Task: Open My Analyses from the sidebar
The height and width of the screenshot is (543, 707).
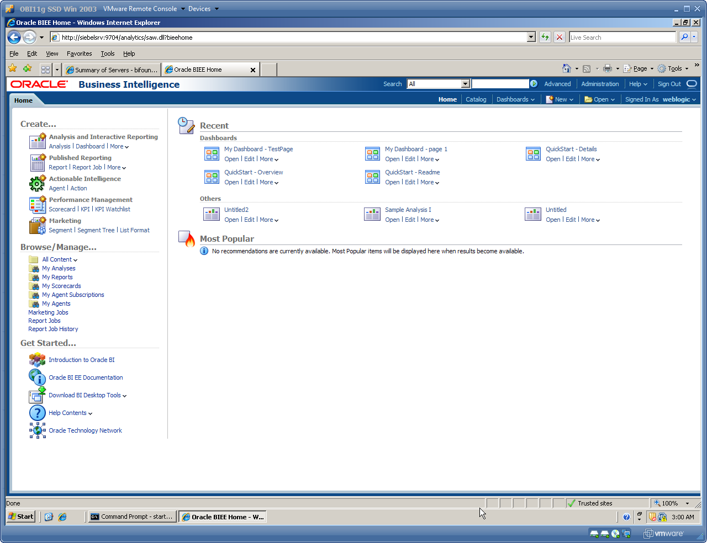Action: tap(59, 268)
